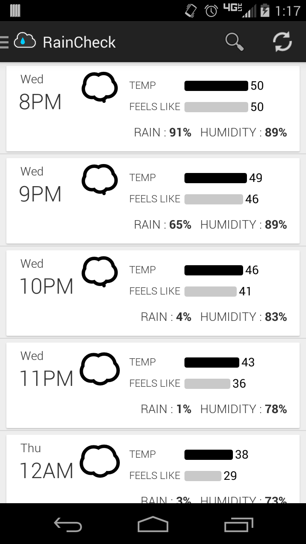Tap the RAIN : 91% reading
The width and height of the screenshot is (306, 544).
[163, 133]
